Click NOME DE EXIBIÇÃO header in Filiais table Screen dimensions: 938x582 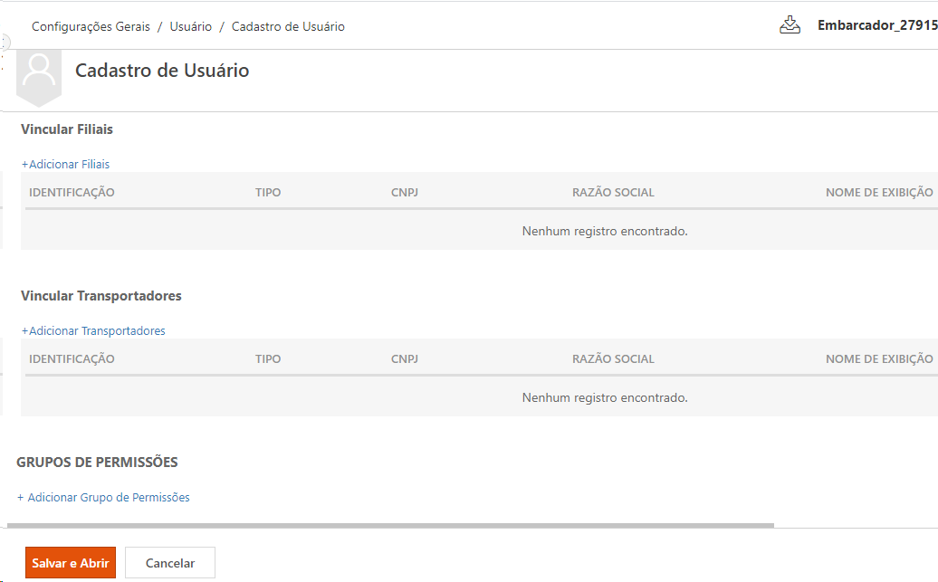[x=878, y=192]
